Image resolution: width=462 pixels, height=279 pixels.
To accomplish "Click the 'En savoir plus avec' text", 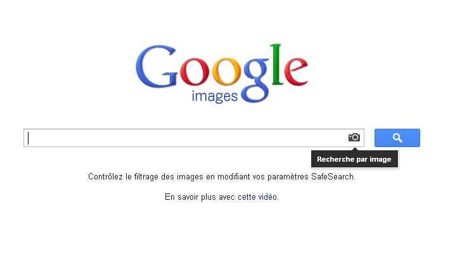I will coord(200,197).
